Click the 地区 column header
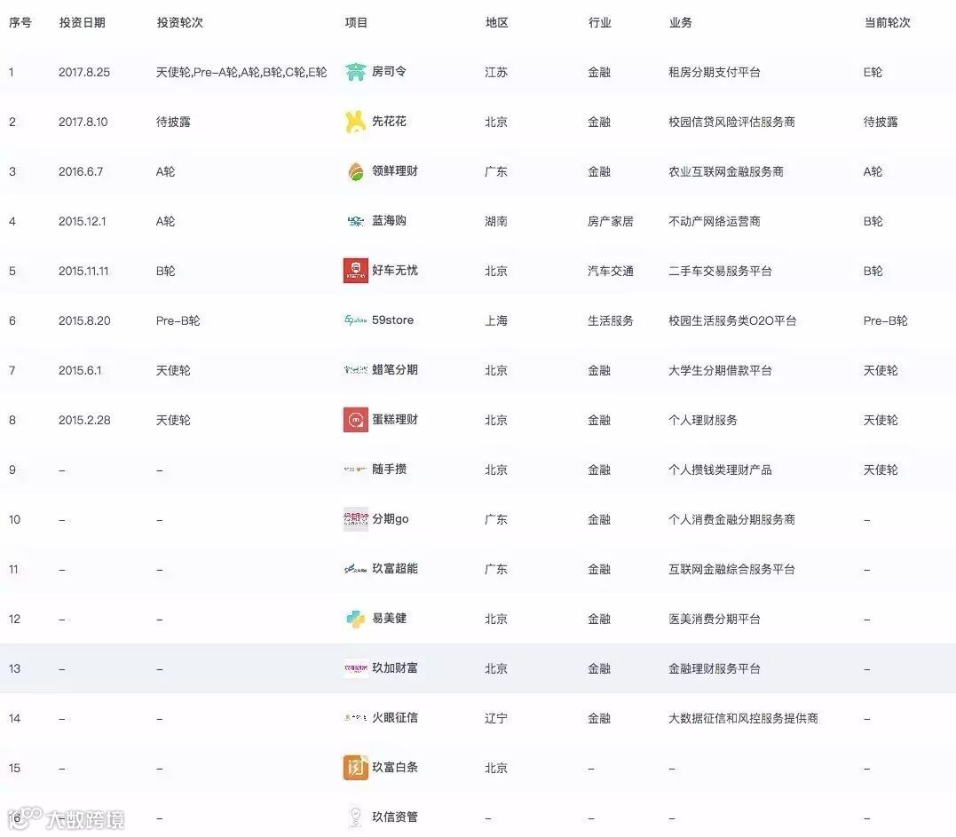Viewport: 956px width, 837px height. point(497,22)
